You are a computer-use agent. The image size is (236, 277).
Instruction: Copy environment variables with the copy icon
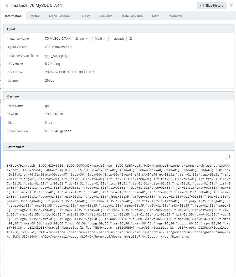228,157
